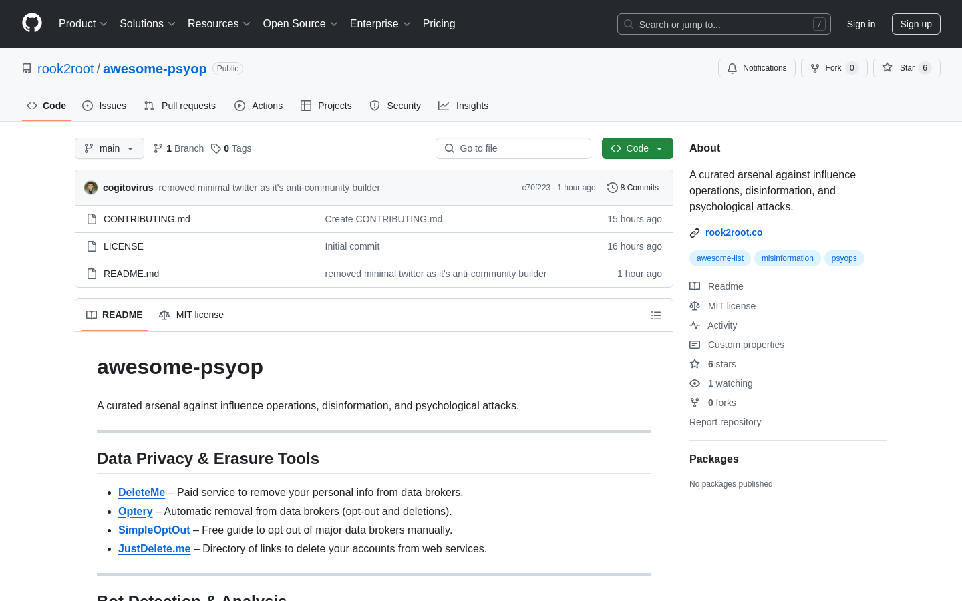This screenshot has width=962, height=601.
Task: Expand the Product menu
Action: tap(83, 23)
